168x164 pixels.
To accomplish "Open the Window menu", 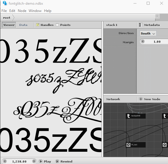I will point(35,11).
